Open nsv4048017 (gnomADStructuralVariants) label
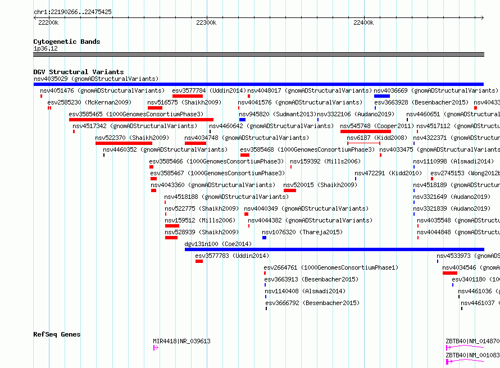Viewport: 500px width, 368px height. (310, 90)
